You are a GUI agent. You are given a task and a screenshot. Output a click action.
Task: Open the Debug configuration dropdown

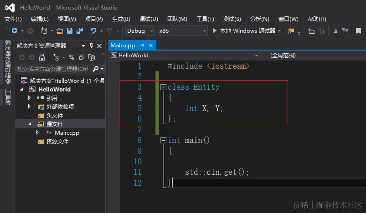[x=140, y=31]
